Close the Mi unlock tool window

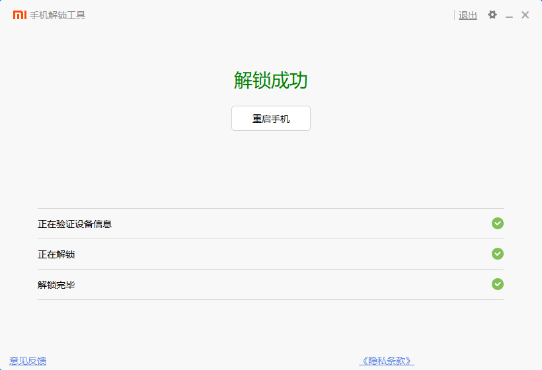tap(525, 15)
